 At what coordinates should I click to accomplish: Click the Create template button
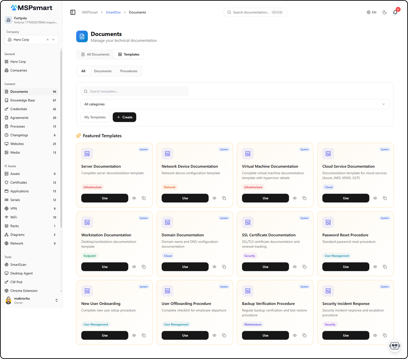[x=124, y=117]
